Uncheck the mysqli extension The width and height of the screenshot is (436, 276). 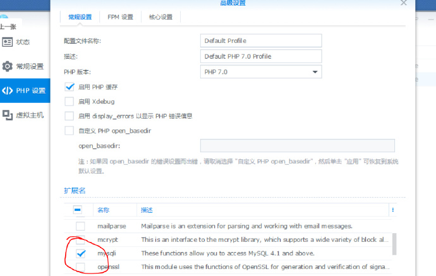[x=80, y=253]
